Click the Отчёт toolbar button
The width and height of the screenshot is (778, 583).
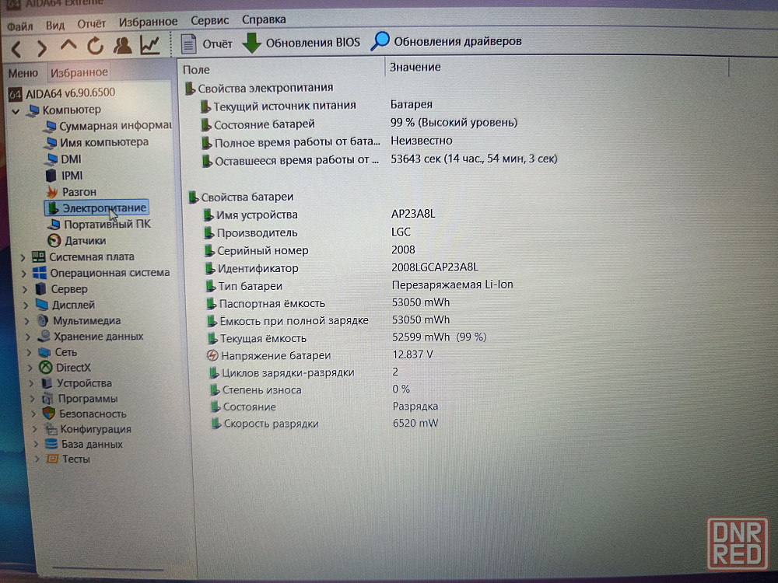(x=207, y=43)
